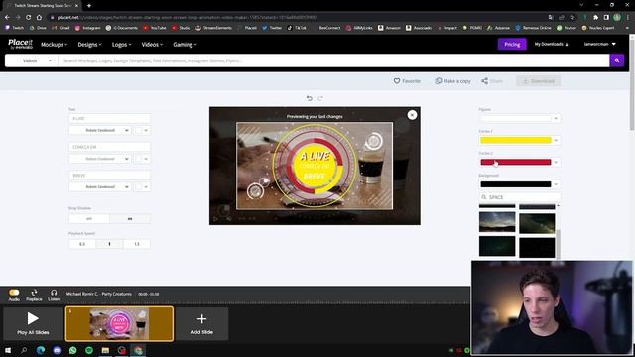This screenshot has width=635, height=357.
Task: Open the red Circles 2 color swatch
Action: click(x=516, y=162)
